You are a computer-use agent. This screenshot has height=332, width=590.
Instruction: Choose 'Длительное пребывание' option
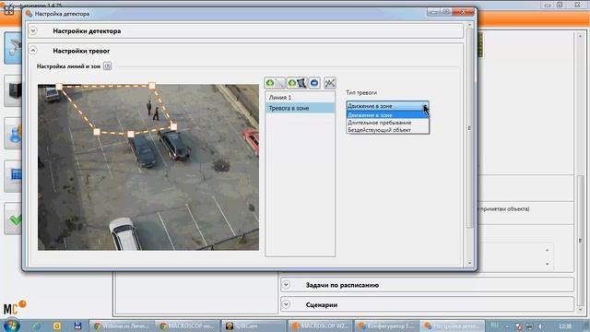point(387,123)
